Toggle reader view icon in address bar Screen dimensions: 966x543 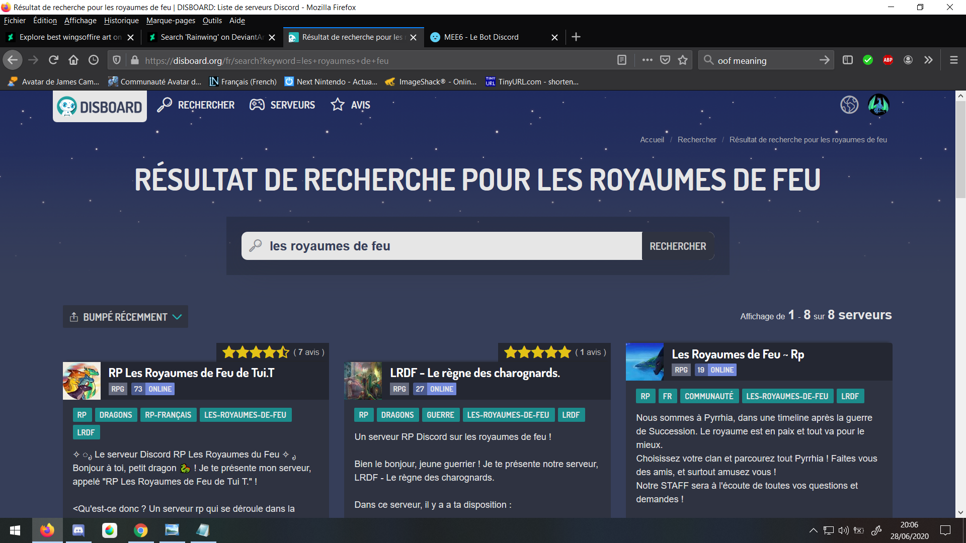click(622, 60)
